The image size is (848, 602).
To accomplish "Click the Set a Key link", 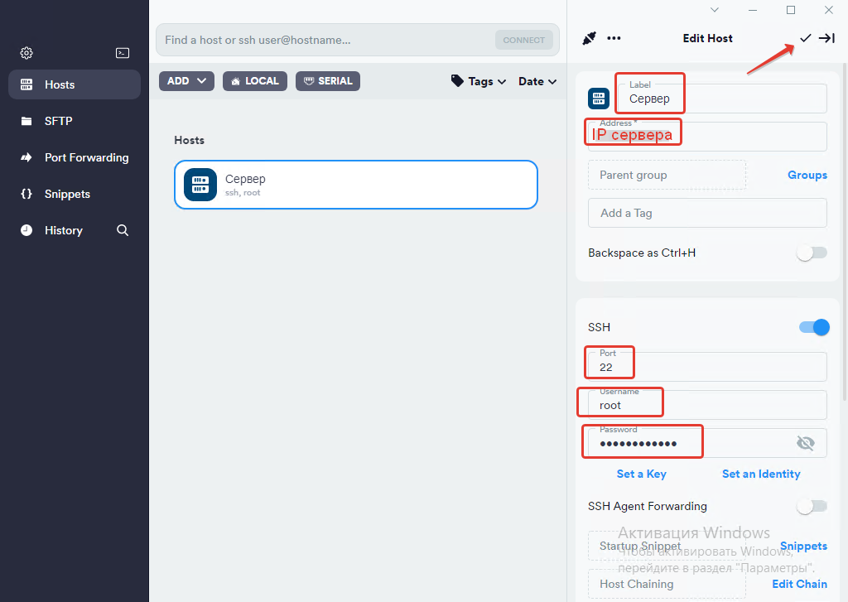I will [x=641, y=474].
